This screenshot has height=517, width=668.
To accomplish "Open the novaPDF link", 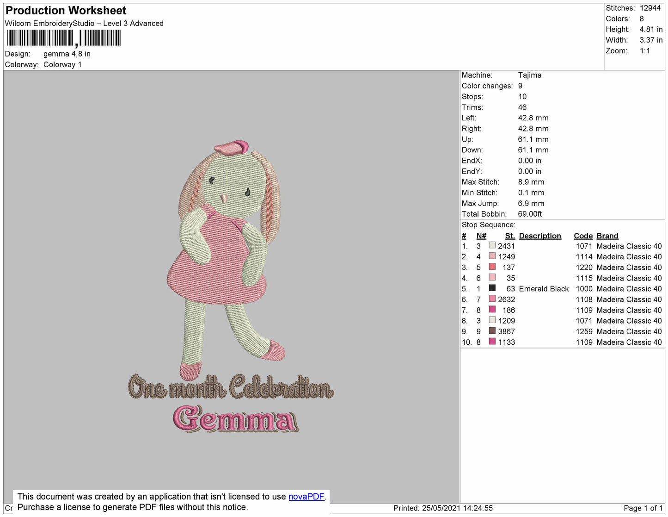I will click(x=306, y=497).
